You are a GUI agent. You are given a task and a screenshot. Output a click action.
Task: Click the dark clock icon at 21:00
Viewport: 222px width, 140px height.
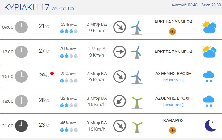(21, 126)
